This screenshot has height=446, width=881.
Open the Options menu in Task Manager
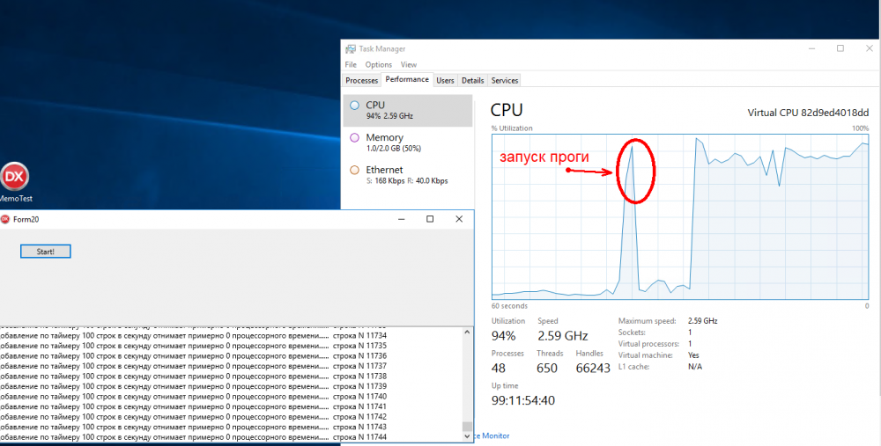pyautogui.click(x=378, y=64)
